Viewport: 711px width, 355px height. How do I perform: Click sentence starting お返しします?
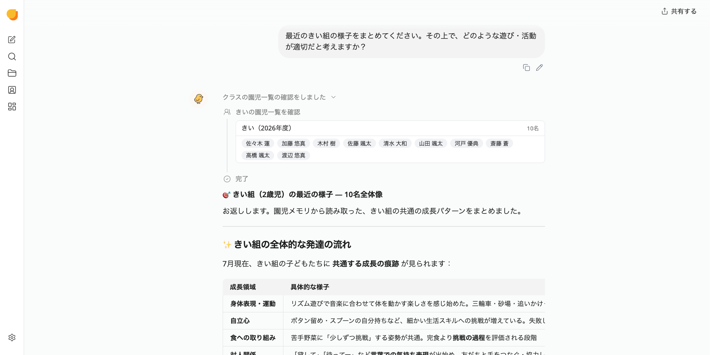pos(373,211)
